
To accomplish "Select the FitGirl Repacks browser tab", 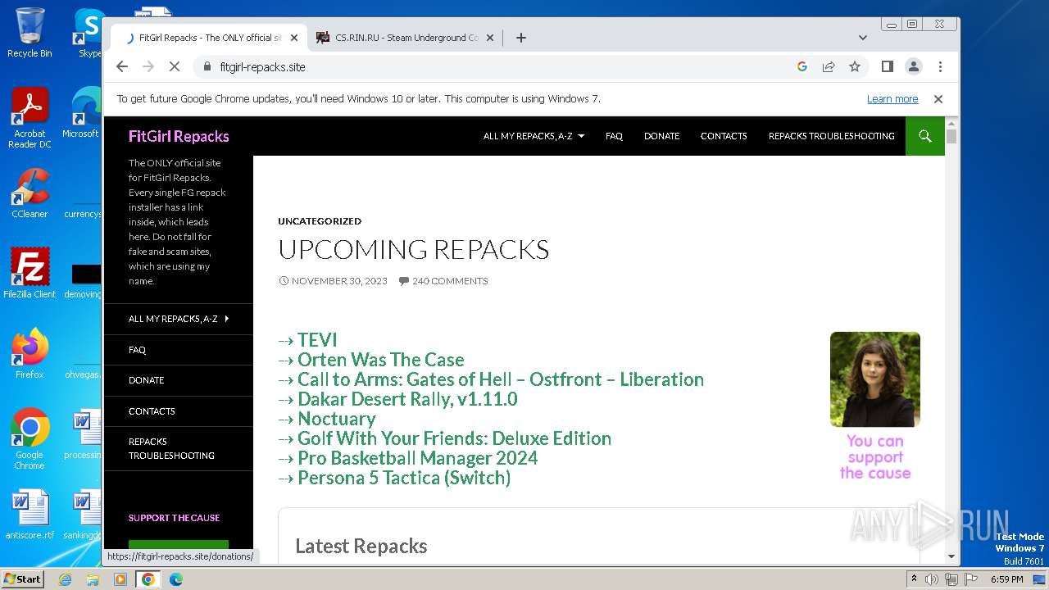I will point(207,38).
